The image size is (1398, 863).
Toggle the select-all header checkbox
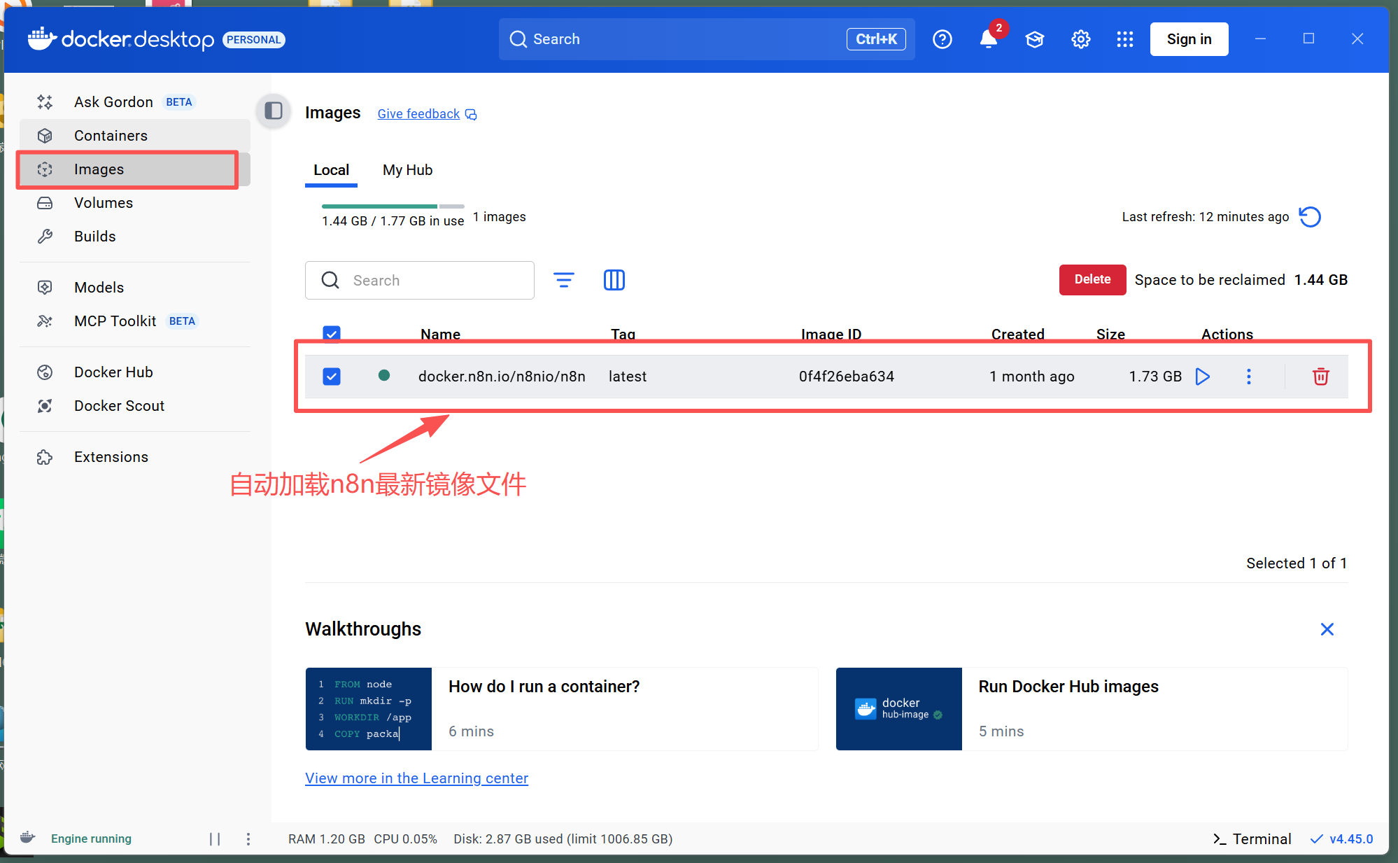(x=332, y=333)
